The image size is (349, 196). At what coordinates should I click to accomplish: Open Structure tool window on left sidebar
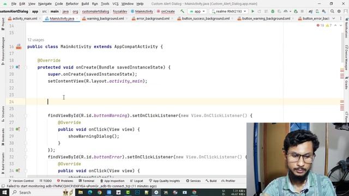coord(3,114)
